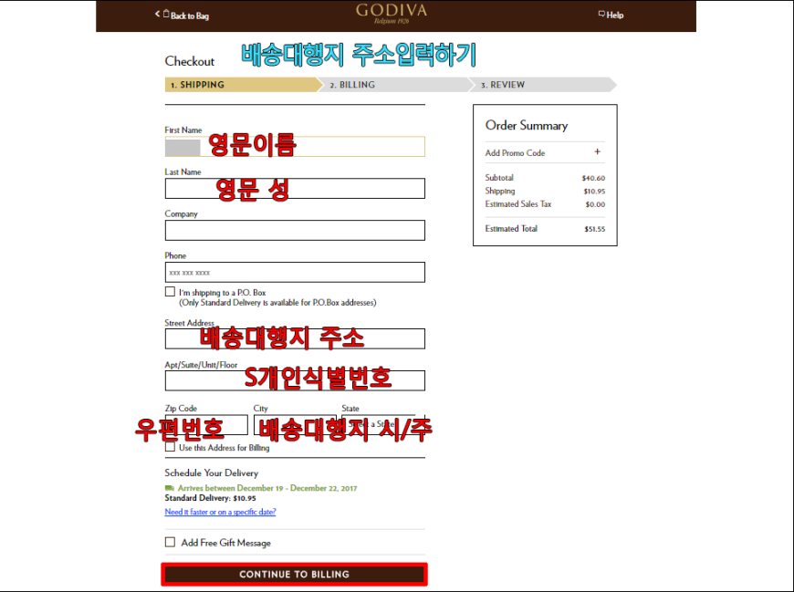Select the 1. Shipping step
Viewport: 794px width, 592px height.
click(x=242, y=85)
